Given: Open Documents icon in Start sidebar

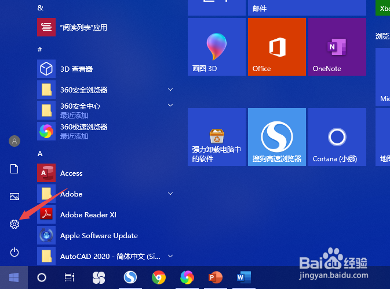Looking at the screenshot, I should point(14,169).
